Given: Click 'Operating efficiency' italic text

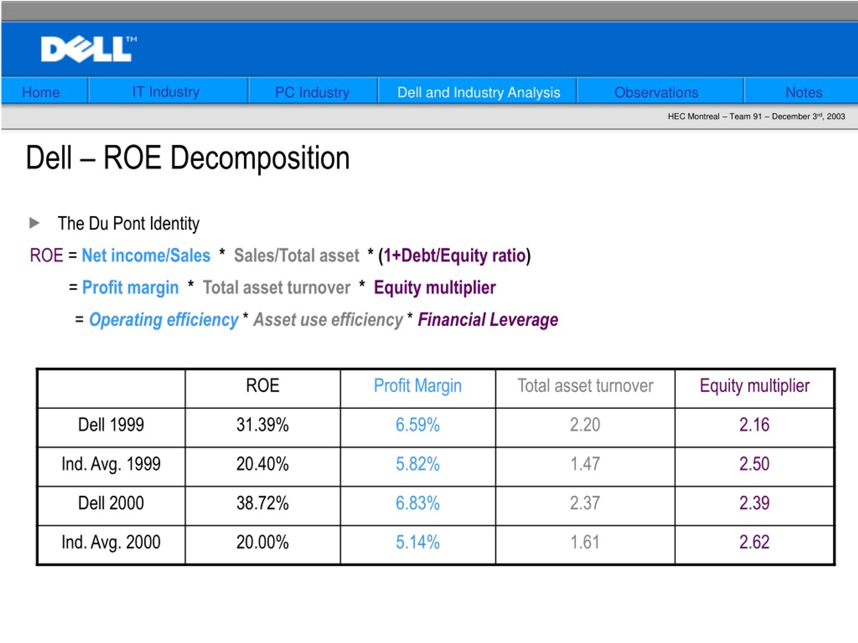Looking at the screenshot, I should click(164, 320).
